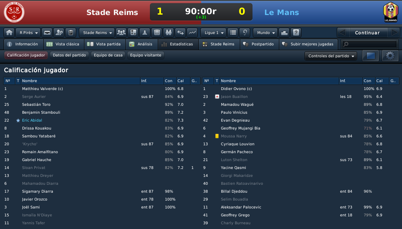Screen dimensions: 402x229
Task: Open the help question mark icon
Action: click(x=295, y=33)
